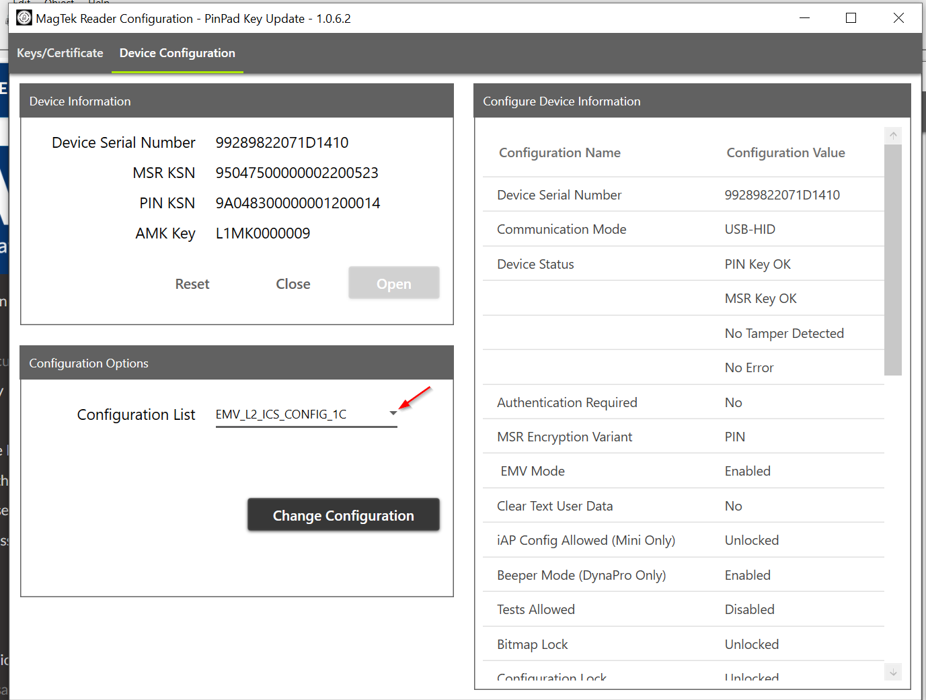
Task: Click the Change Configuration button
Action: coord(343,515)
